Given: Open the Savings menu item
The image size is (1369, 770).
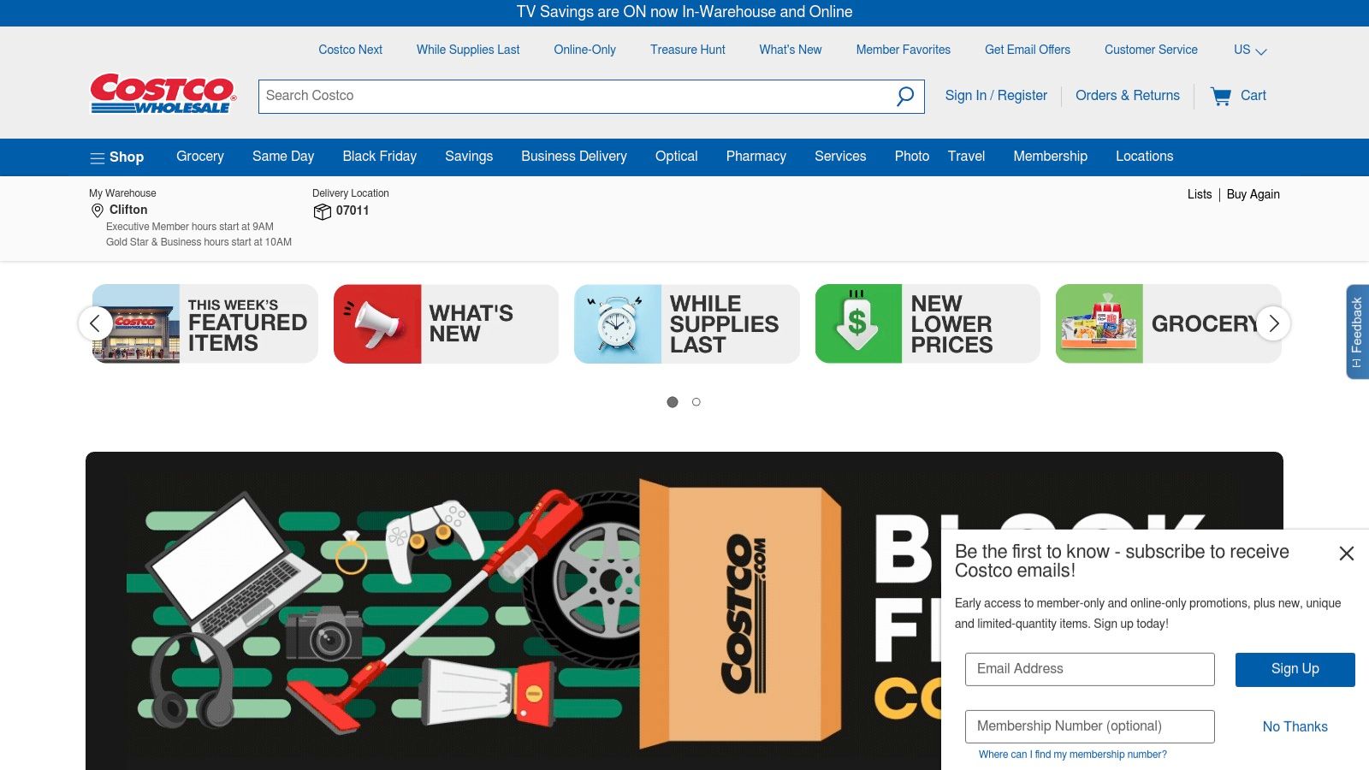Looking at the screenshot, I should [x=469, y=157].
